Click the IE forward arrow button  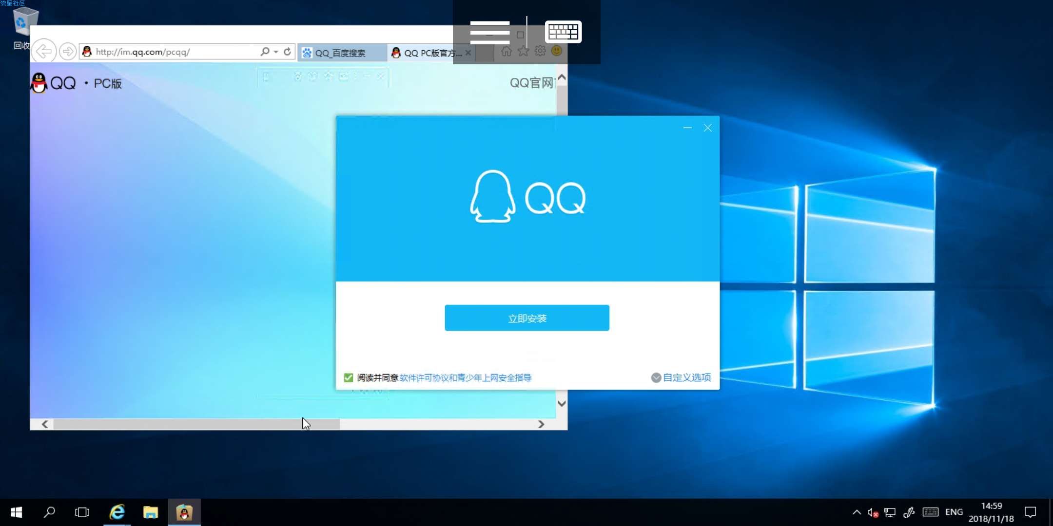click(68, 51)
